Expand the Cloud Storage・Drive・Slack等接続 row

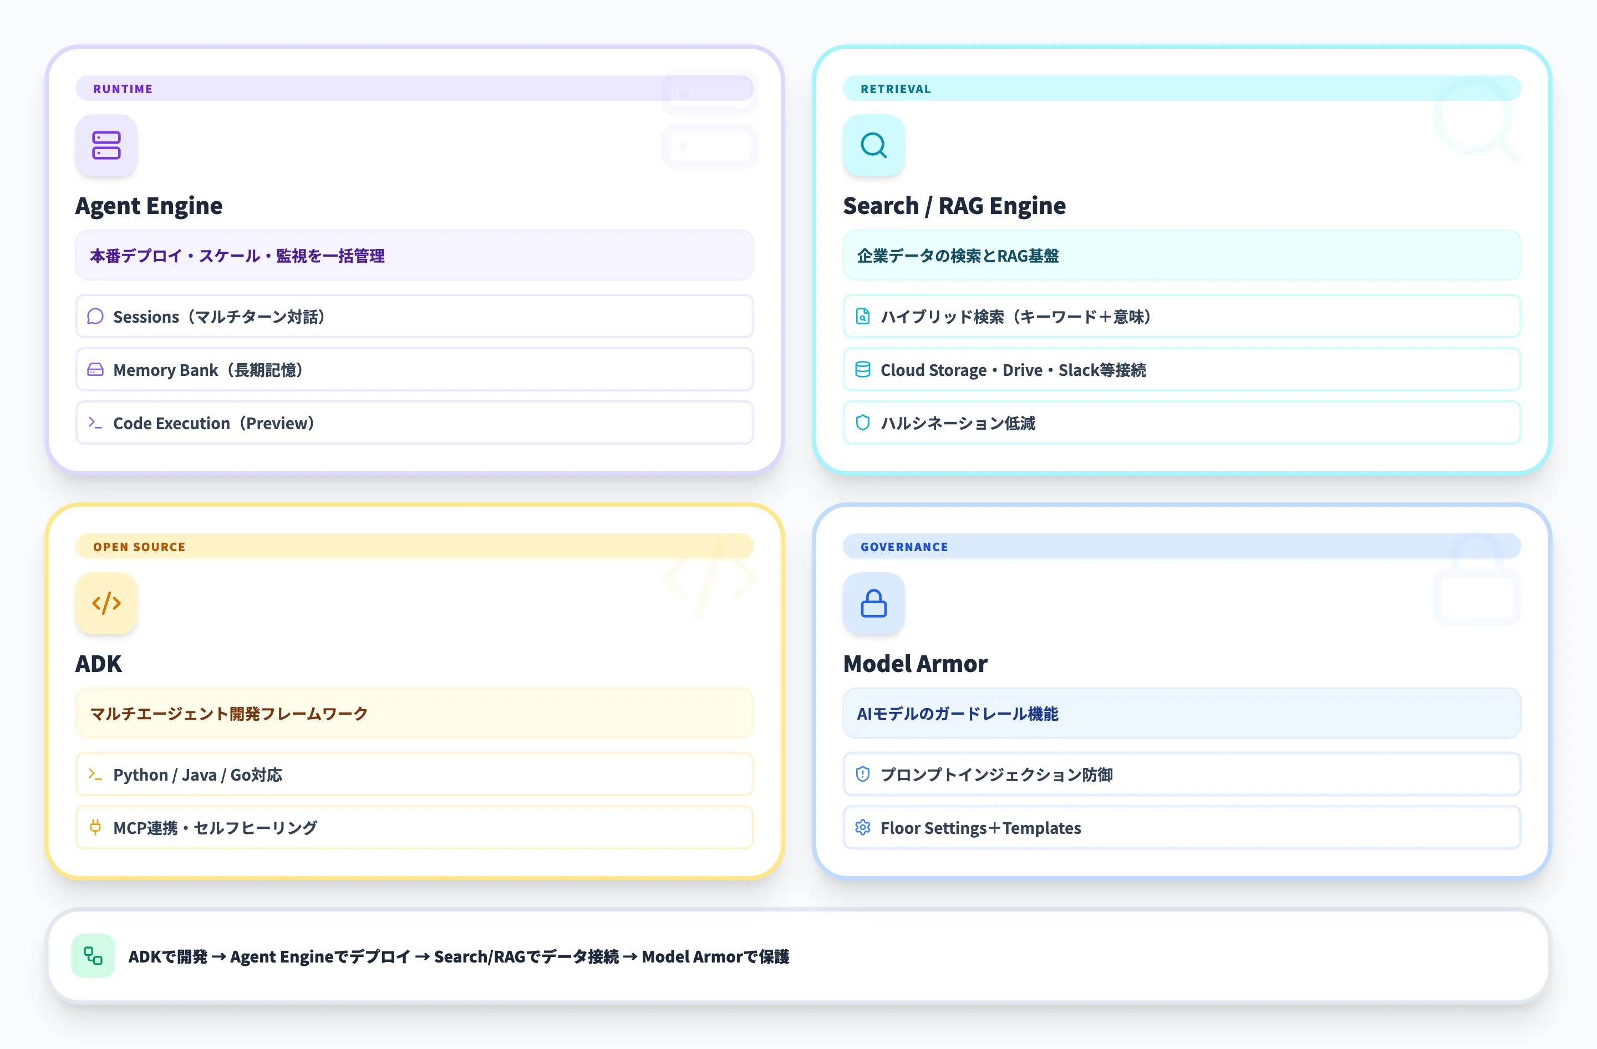1182,370
